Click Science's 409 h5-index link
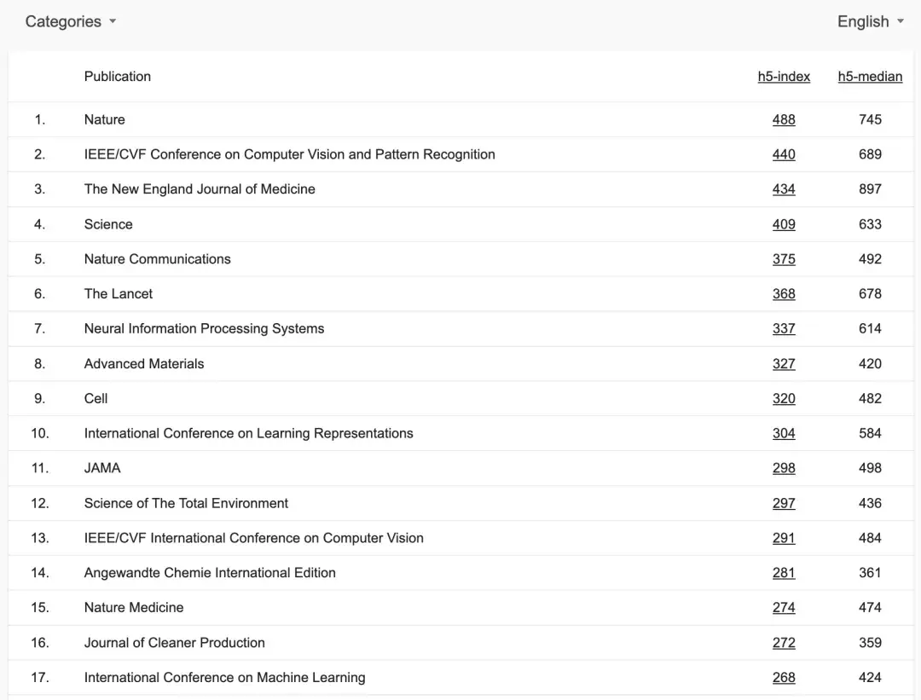The image size is (921, 700). tap(784, 223)
